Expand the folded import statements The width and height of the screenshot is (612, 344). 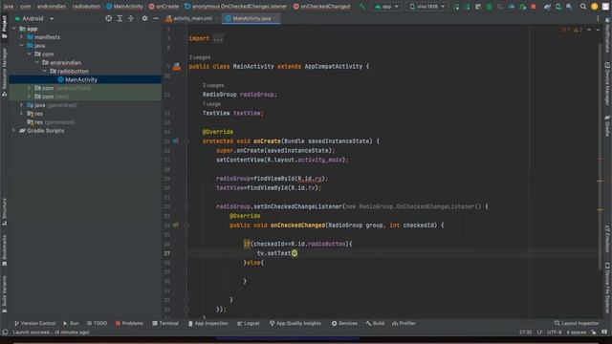pos(218,38)
